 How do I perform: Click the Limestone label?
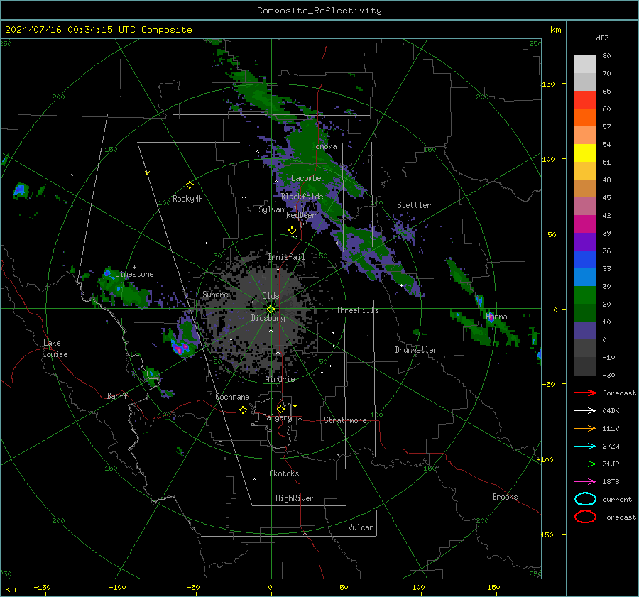click(x=134, y=274)
